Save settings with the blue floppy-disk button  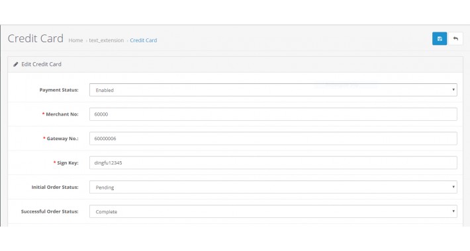coord(440,38)
